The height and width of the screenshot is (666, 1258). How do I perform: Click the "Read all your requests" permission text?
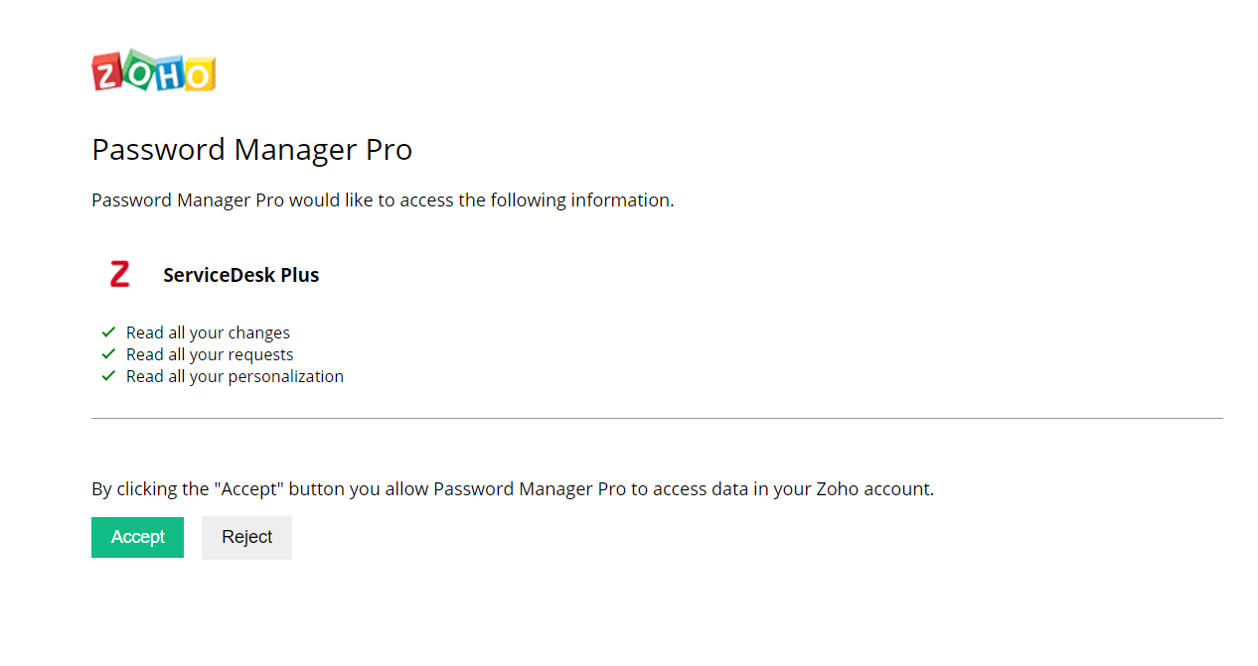pyautogui.click(x=210, y=355)
